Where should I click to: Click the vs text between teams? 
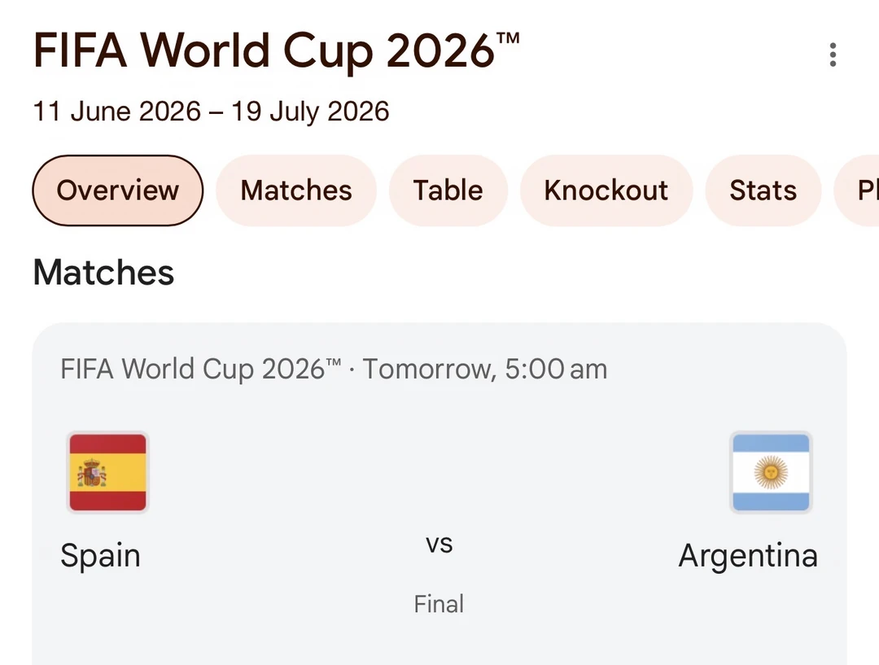click(439, 544)
